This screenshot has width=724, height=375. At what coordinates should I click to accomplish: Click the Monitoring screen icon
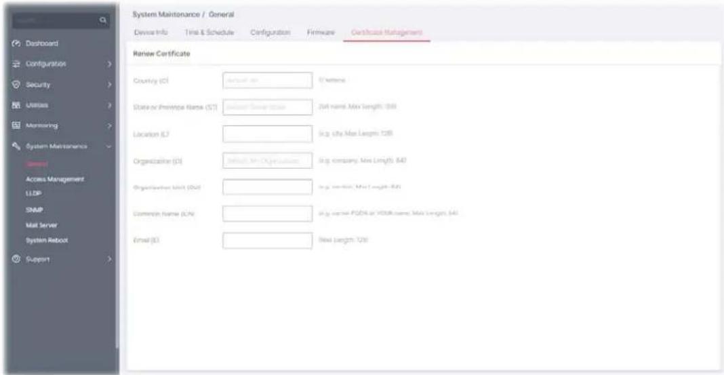click(15, 125)
